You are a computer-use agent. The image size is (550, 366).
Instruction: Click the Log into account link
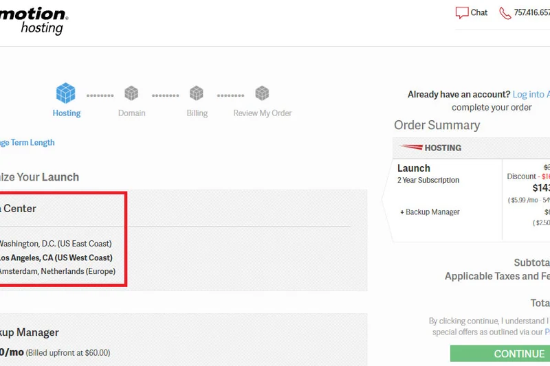[531, 94]
